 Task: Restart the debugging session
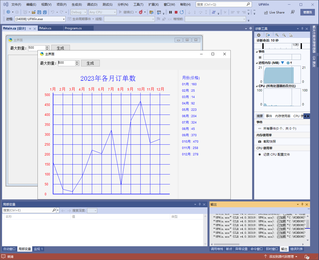pyautogui.click(x=182, y=12)
